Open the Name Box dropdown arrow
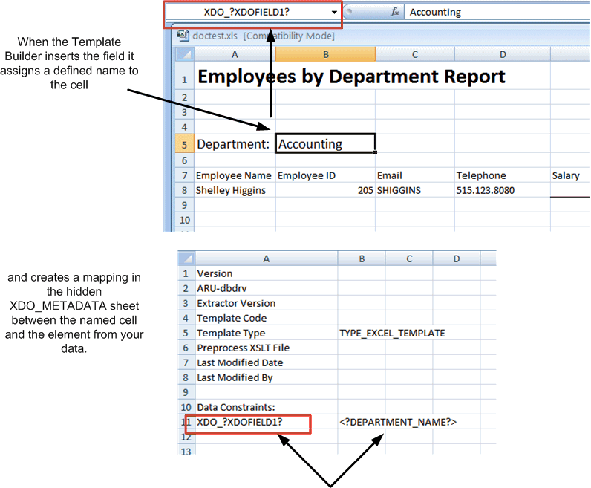The height and width of the screenshot is (488, 591). (334, 13)
